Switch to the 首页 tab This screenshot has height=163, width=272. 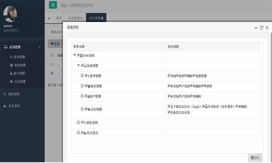pos(59,18)
